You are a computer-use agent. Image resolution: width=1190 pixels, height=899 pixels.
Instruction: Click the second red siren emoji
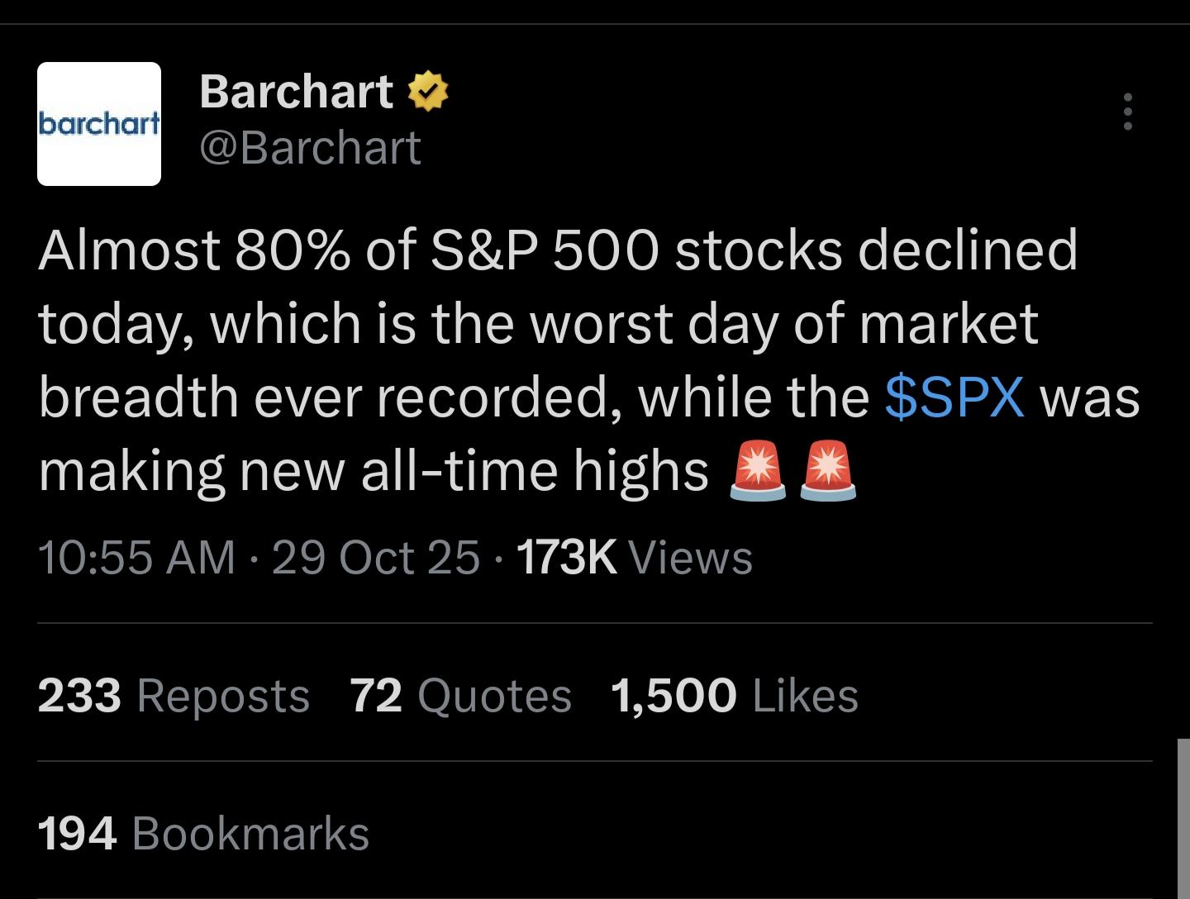tap(828, 471)
